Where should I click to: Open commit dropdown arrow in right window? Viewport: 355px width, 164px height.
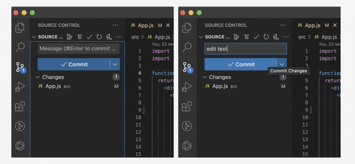[x=282, y=64]
